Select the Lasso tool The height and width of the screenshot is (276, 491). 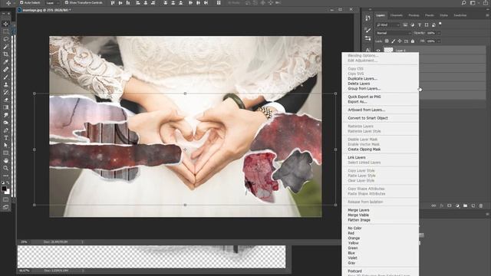click(x=5, y=39)
